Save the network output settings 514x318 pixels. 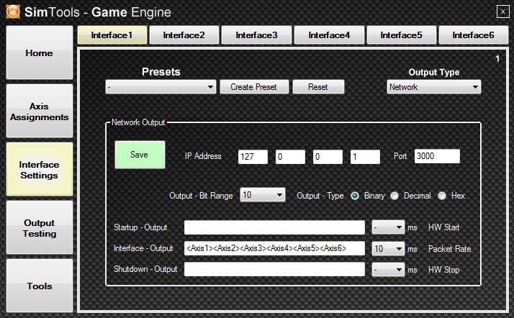click(140, 155)
